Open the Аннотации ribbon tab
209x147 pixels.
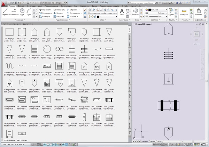click(31, 6)
